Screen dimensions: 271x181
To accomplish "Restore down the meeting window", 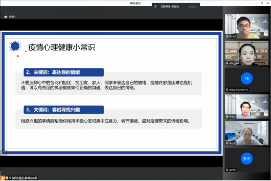I will pos(262,3).
